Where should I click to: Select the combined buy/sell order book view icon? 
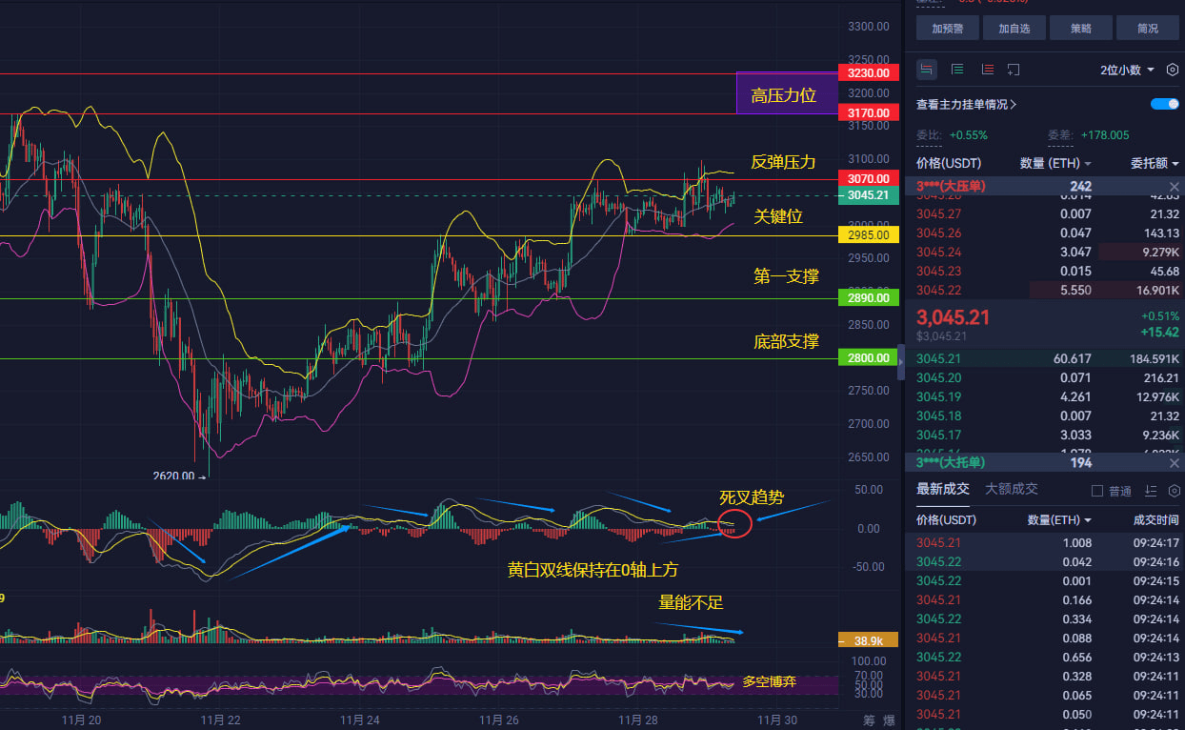point(927,70)
